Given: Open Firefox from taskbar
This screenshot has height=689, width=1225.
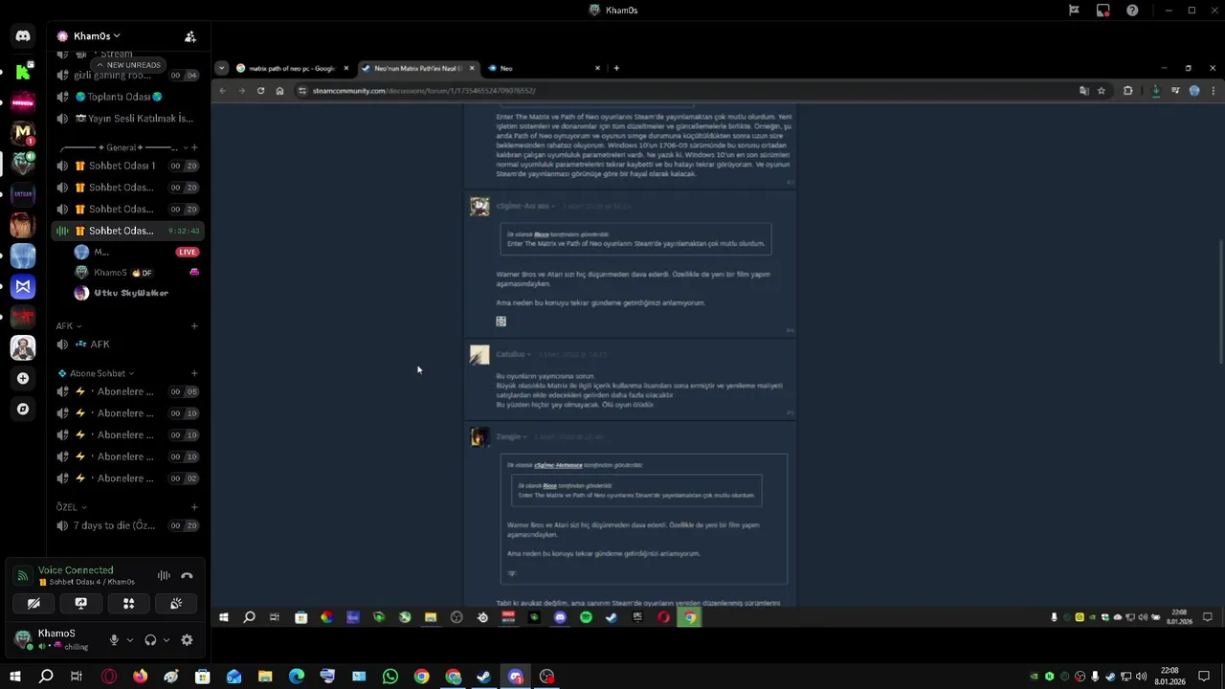Looking at the screenshot, I should pos(140,677).
